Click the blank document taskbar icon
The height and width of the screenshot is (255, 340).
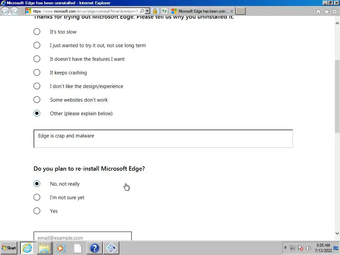tap(78, 248)
